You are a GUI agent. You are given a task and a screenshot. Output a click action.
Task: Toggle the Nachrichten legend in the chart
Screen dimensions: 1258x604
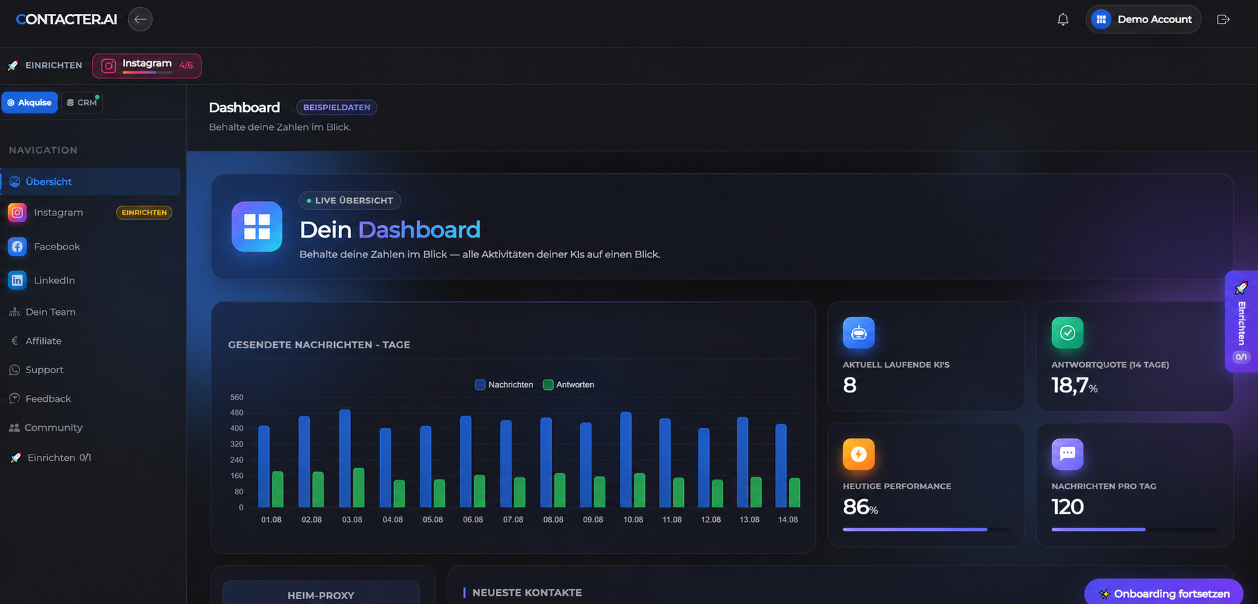(504, 384)
